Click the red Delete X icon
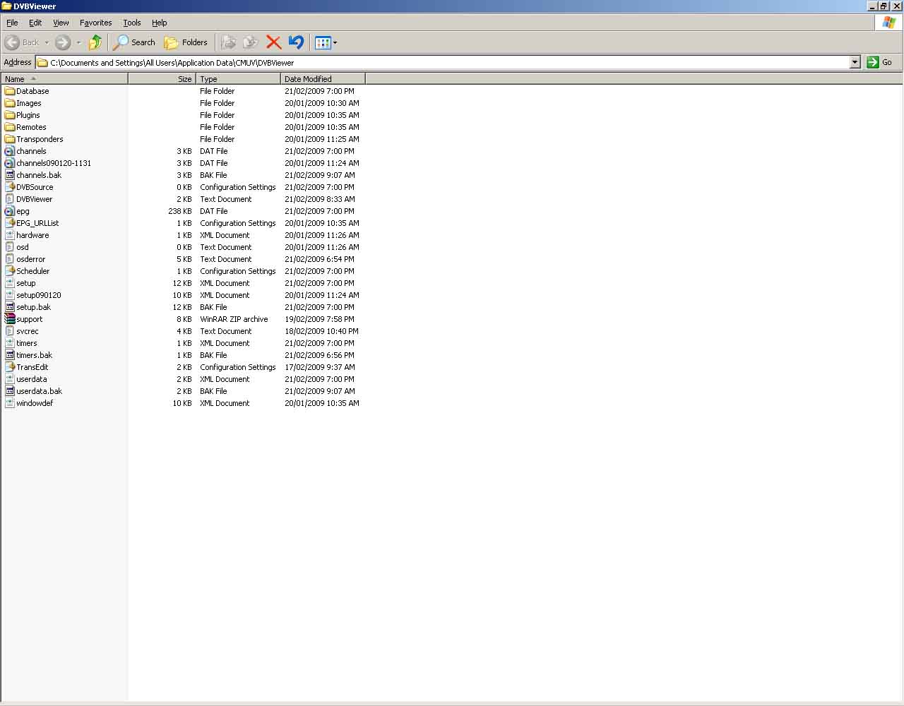Viewport: 904px width, 706px height. point(274,42)
